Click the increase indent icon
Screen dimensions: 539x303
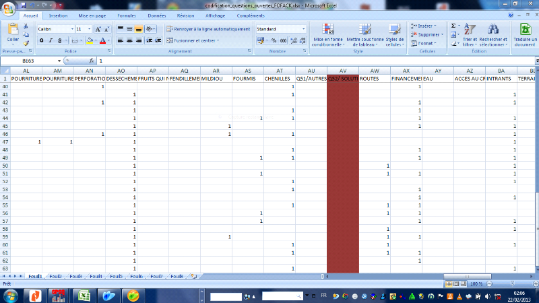tap(158, 40)
